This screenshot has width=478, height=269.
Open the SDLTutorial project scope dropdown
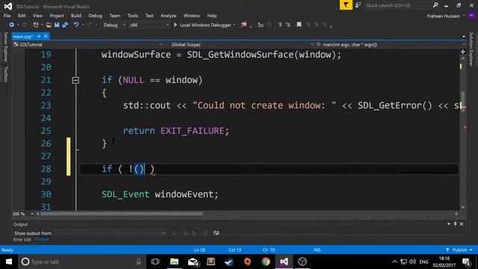[x=87, y=45]
